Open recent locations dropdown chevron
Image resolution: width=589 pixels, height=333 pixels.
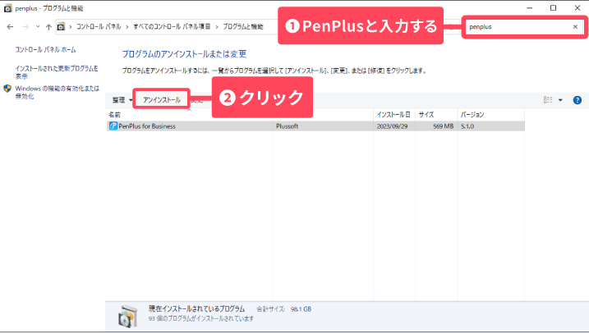[x=38, y=26]
